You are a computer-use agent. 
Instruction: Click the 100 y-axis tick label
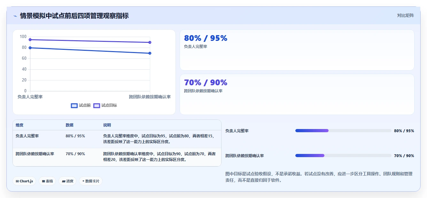pyautogui.click(x=23, y=37)
